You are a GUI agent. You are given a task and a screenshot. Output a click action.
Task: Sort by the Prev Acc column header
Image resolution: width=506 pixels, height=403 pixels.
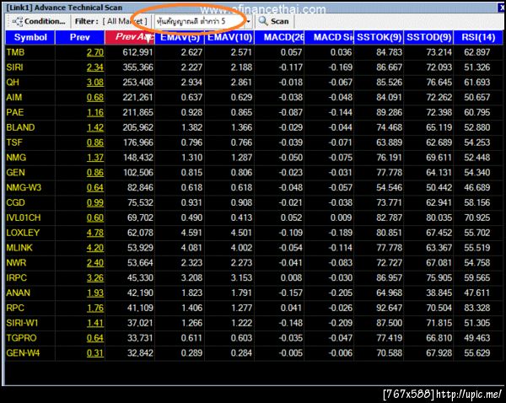(130, 37)
